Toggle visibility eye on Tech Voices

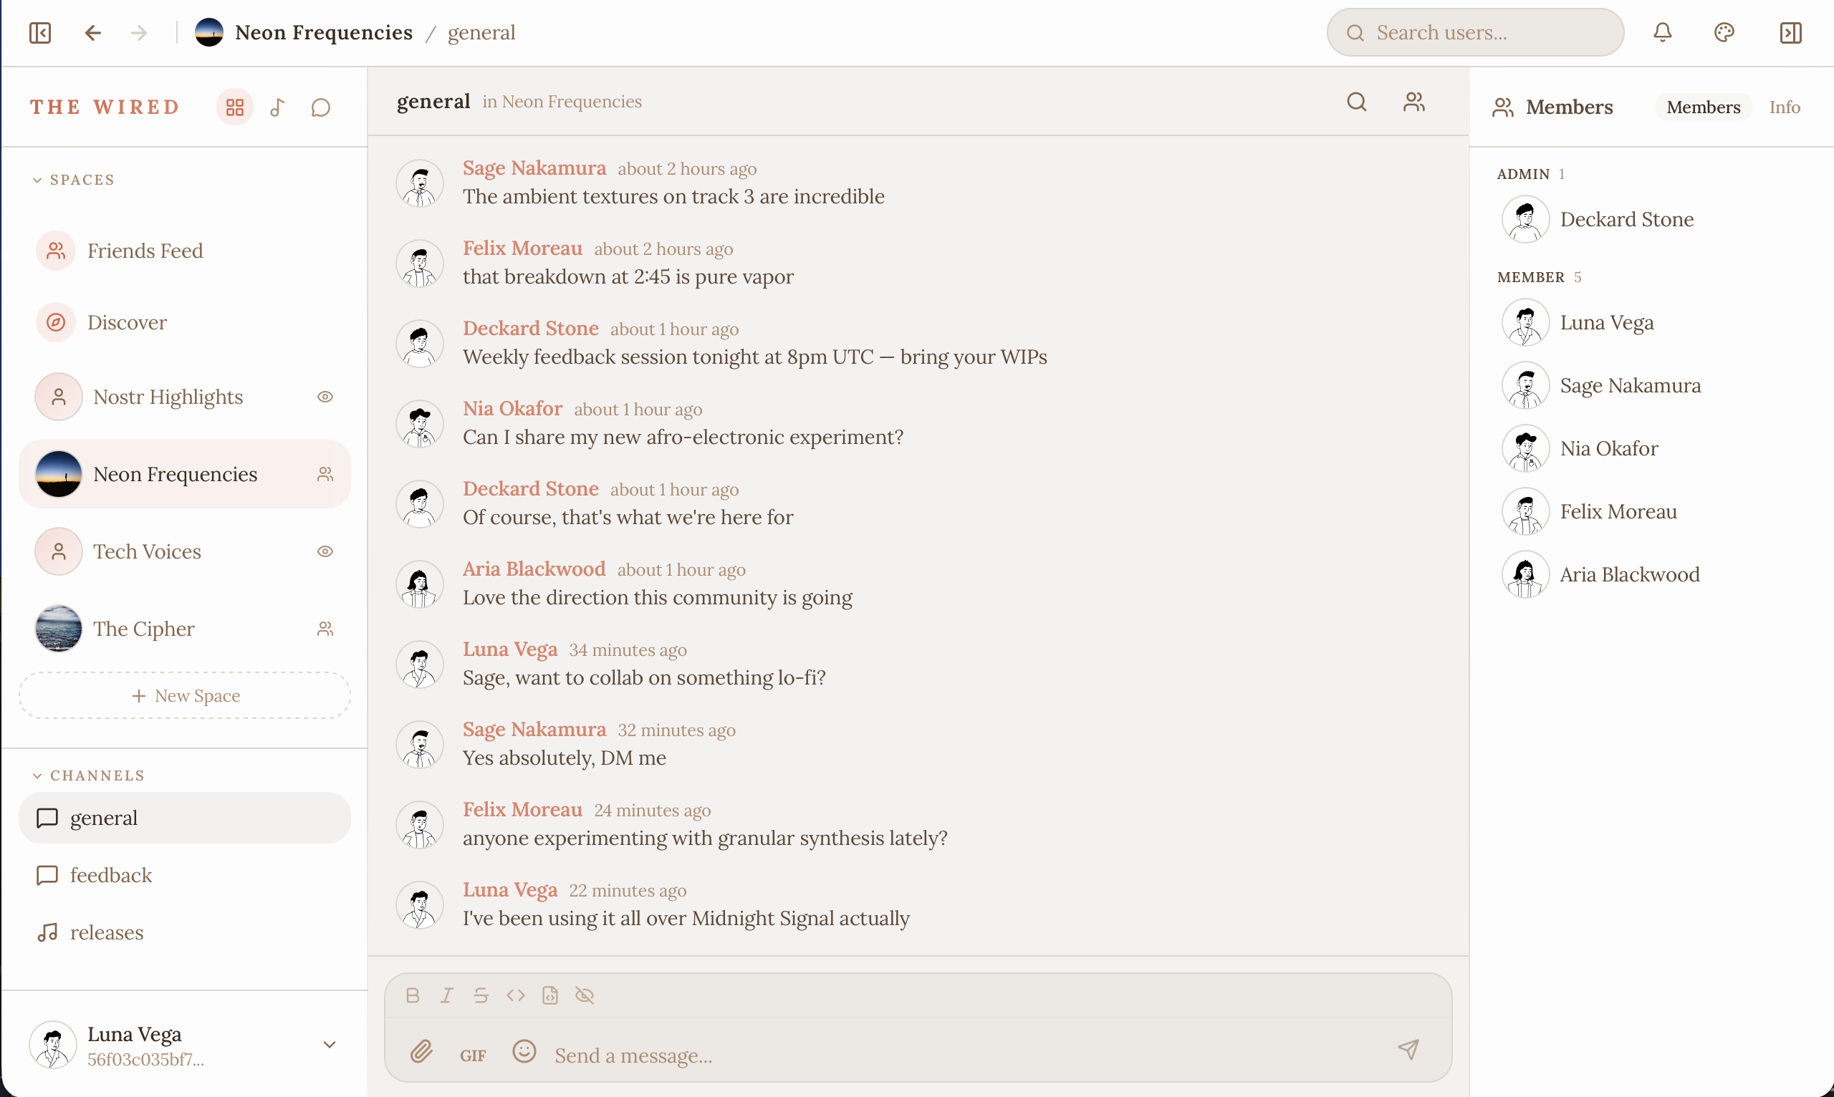coord(325,551)
